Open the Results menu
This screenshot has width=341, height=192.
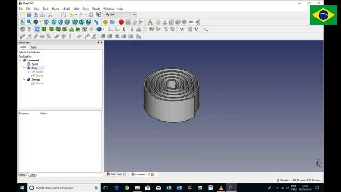96,9
